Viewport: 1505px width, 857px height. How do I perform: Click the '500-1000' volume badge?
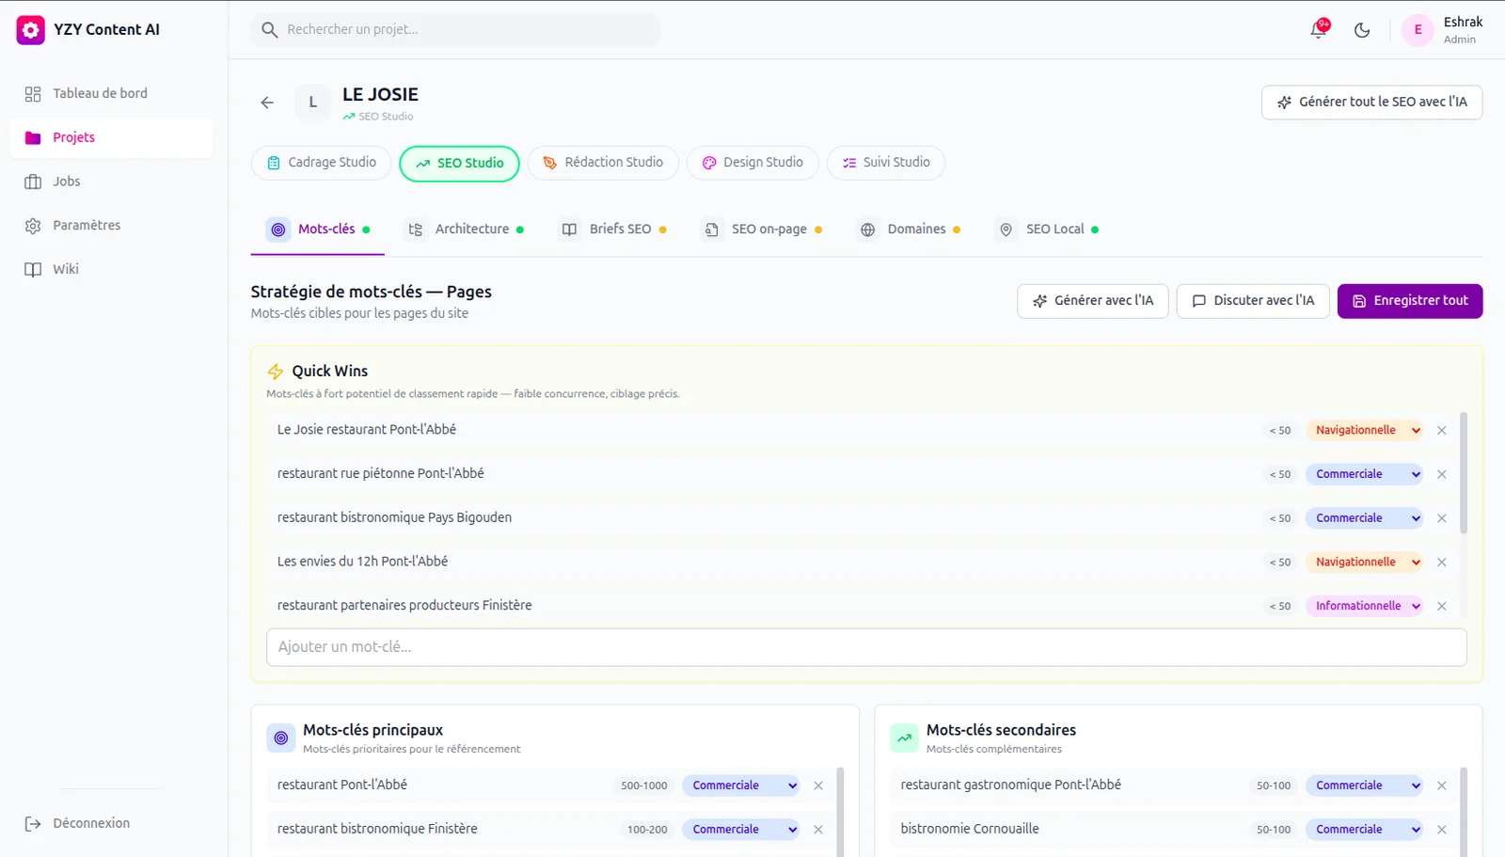click(644, 786)
